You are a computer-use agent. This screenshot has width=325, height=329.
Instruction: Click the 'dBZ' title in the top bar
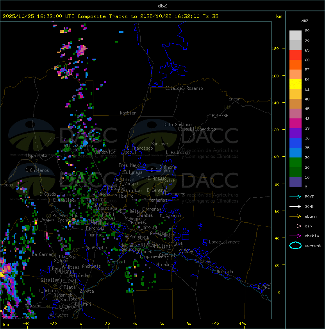click(162, 6)
